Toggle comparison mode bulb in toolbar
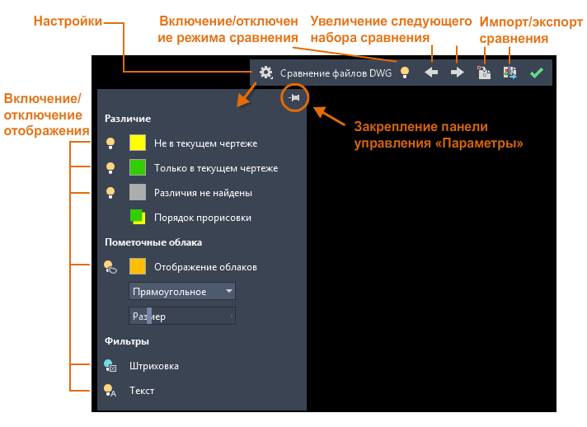The image size is (587, 427). coord(405,73)
